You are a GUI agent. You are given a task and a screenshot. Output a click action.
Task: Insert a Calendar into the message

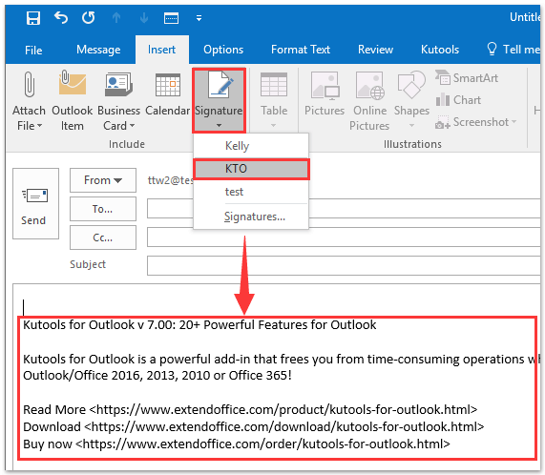168,93
